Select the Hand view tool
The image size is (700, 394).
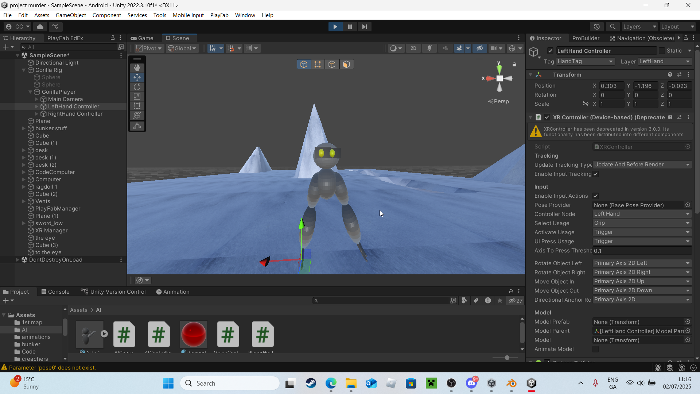point(137,68)
